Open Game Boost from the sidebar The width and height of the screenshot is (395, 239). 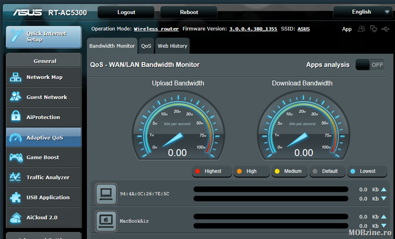(x=44, y=158)
